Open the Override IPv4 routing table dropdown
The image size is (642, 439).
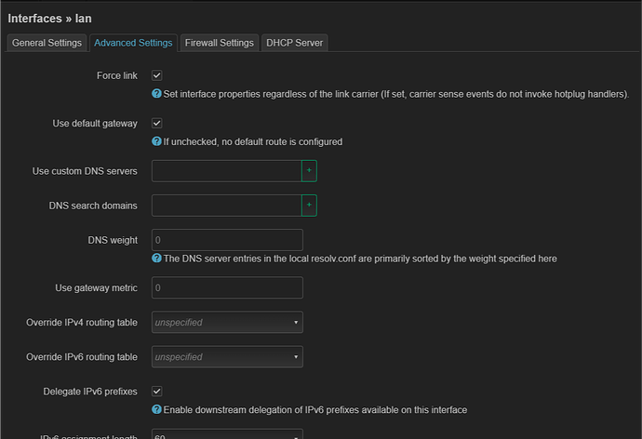pos(227,323)
